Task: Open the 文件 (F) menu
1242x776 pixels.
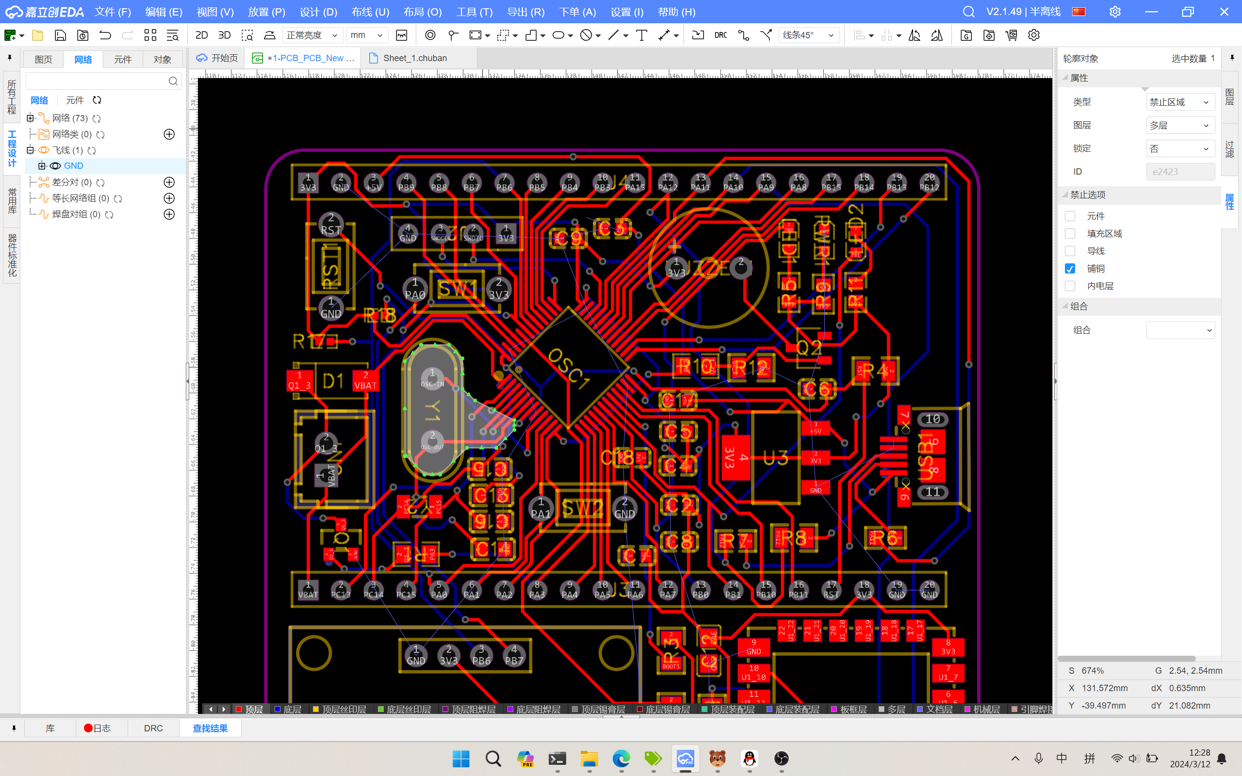Action: [113, 12]
